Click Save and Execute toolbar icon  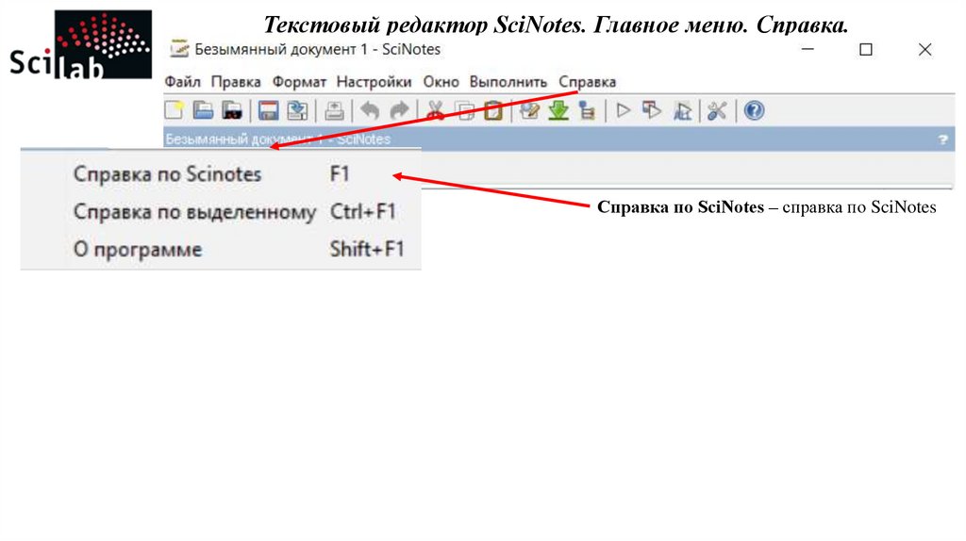click(652, 111)
